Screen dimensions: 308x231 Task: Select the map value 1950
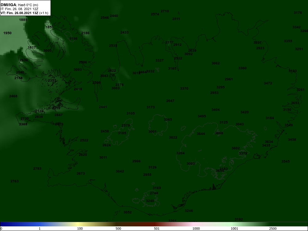point(7,33)
